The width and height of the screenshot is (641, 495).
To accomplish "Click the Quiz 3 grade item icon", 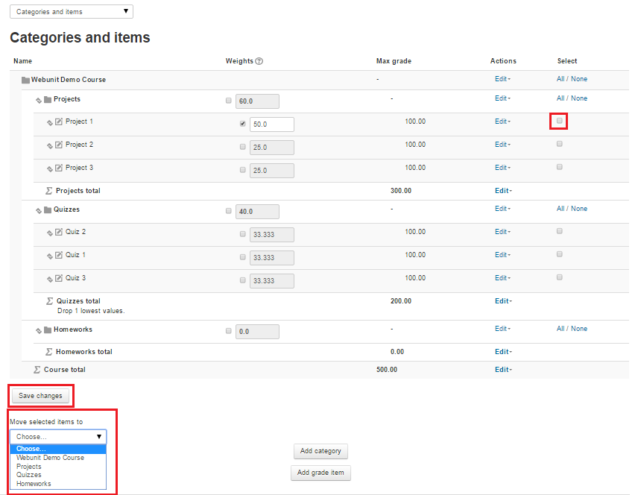I will tap(59, 279).
